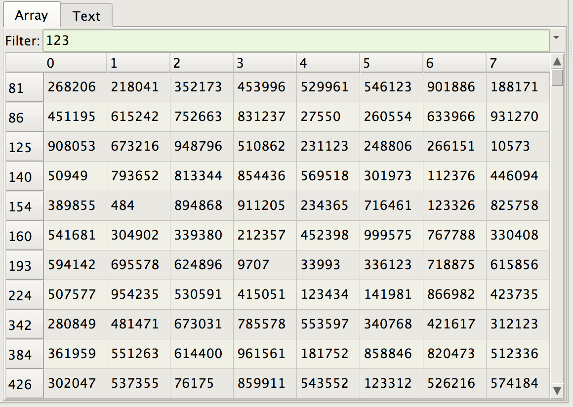573x407 pixels.
Task: Select cell 302047 in row 426
Action: (75, 383)
